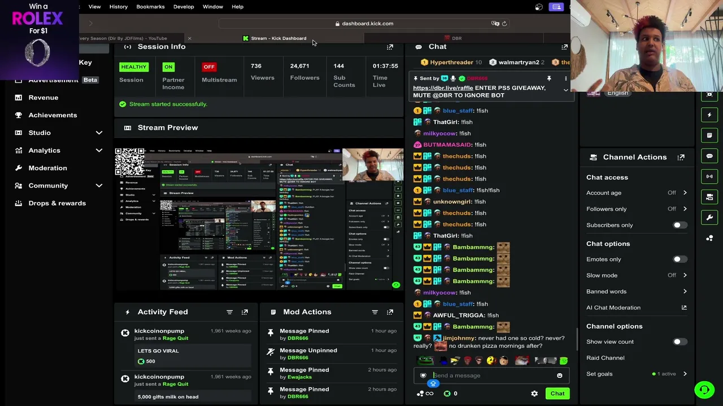Pop out the Session Info panel
Image resolution: width=723 pixels, height=406 pixels.
click(390, 47)
